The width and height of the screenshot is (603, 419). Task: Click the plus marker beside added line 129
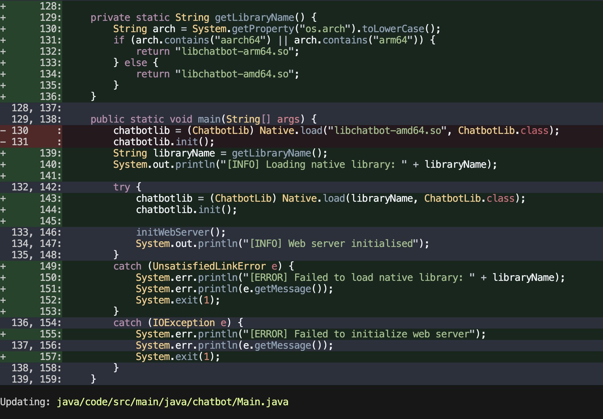click(x=3, y=18)
